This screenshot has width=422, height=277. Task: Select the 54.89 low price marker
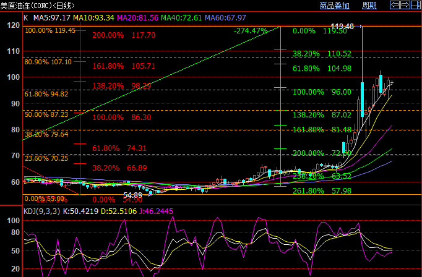click(x=133, y=195)
